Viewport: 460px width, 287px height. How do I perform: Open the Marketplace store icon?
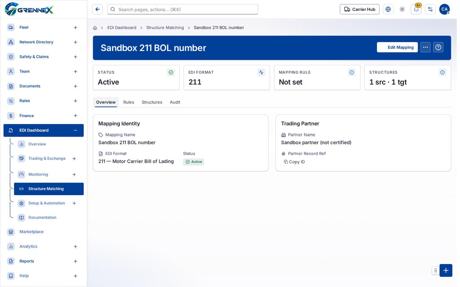(x=11, y=232)
